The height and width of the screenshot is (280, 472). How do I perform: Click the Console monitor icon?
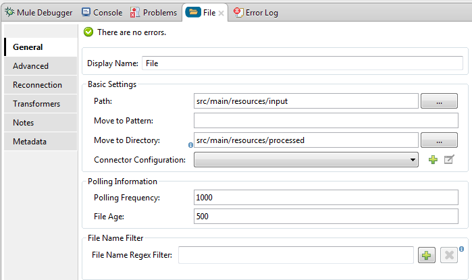[x=86, y=12]
